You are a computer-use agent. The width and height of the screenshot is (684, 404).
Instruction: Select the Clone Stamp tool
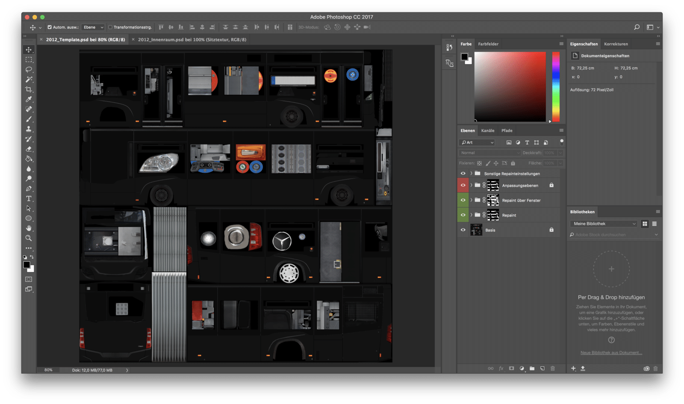click(29, 129)
